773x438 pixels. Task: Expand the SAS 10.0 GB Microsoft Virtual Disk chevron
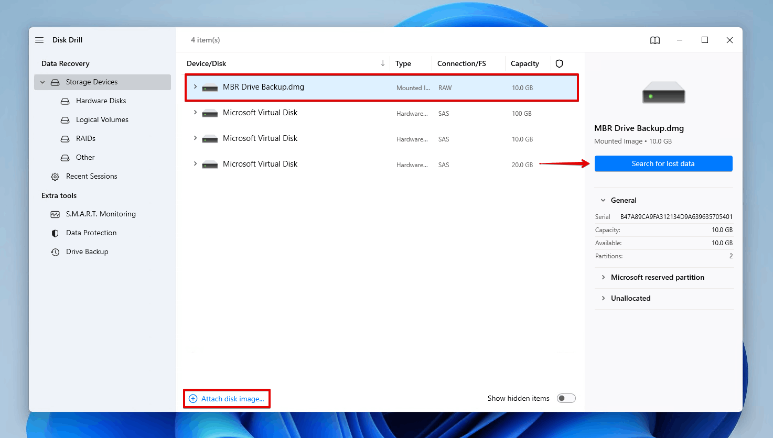[195, 138]
